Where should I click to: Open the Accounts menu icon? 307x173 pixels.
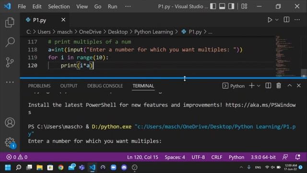10,123
